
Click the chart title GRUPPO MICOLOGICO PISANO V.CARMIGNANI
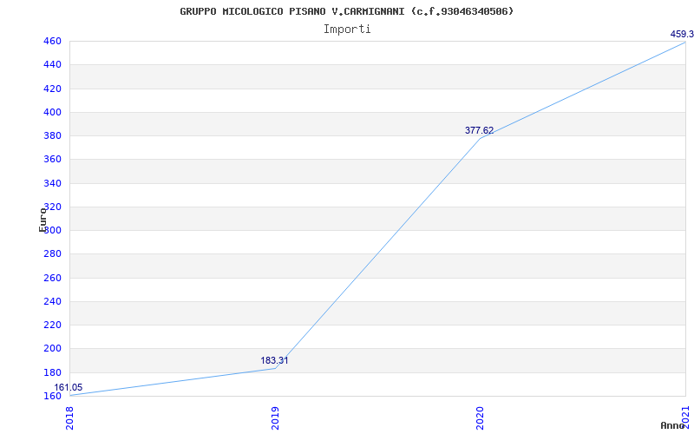[x=346, y=11]
